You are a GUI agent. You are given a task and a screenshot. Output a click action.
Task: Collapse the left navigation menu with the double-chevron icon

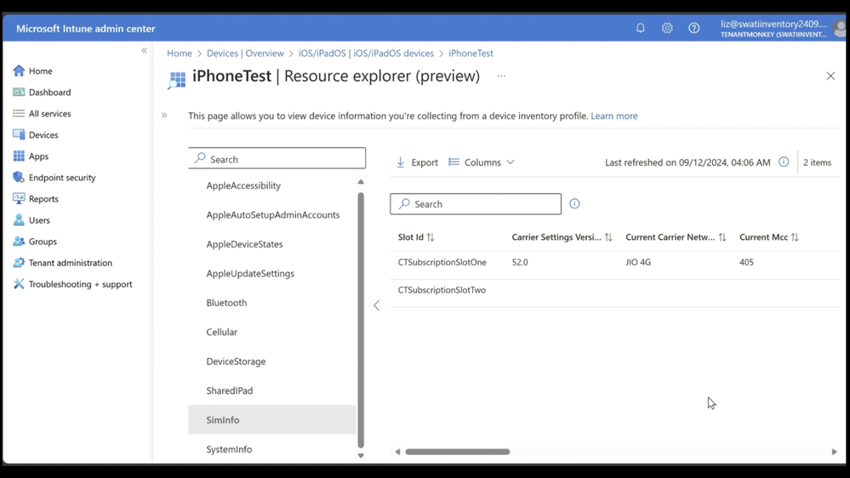tap(144, 50)
